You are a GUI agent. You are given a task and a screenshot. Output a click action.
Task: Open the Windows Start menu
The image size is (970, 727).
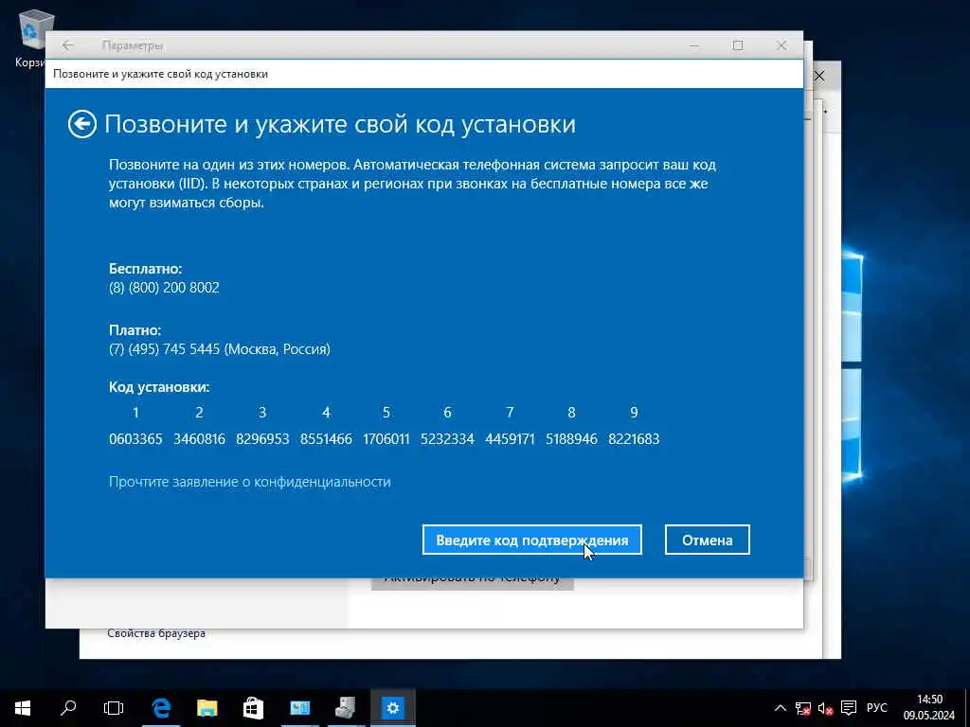click(23, 708)
